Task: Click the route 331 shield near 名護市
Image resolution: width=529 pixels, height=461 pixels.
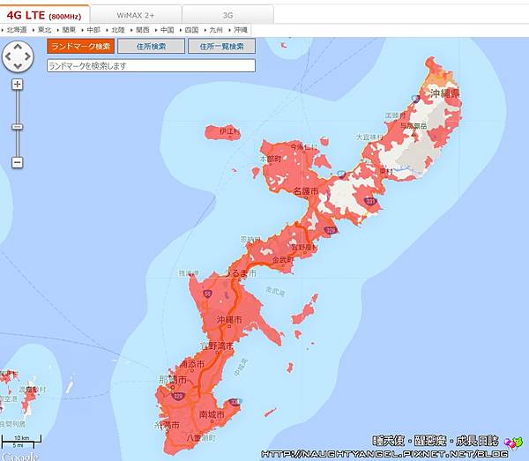Action: click(x=370, y=202)
